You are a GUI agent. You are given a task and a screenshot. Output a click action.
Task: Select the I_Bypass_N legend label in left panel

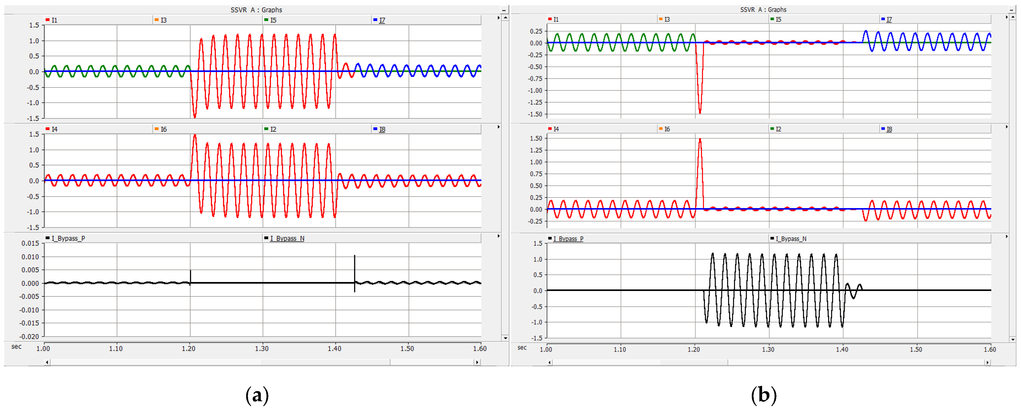pyautogui.click(x=287, y=239)
